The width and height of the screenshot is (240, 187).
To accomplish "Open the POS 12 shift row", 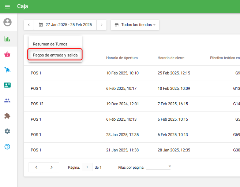I will 37,104.
